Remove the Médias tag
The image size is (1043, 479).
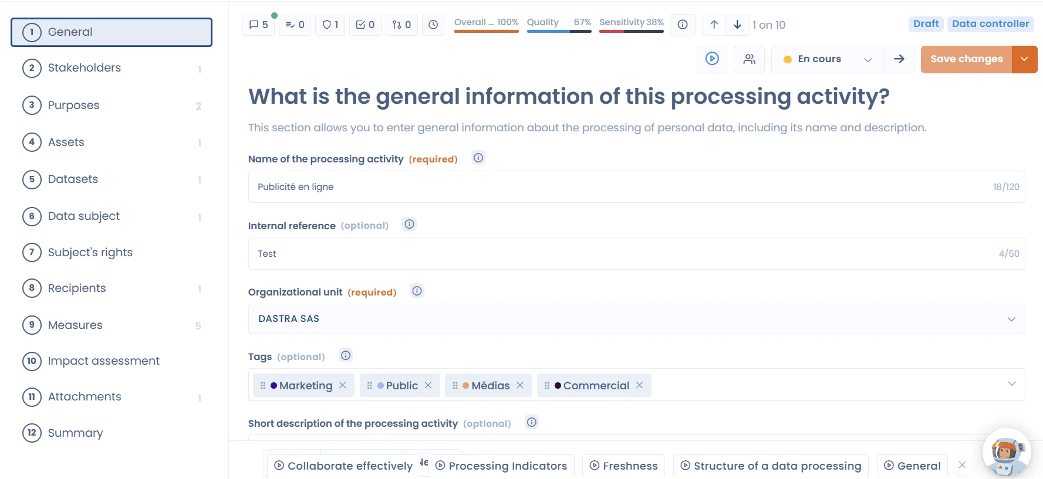click(x=520, y=385)
